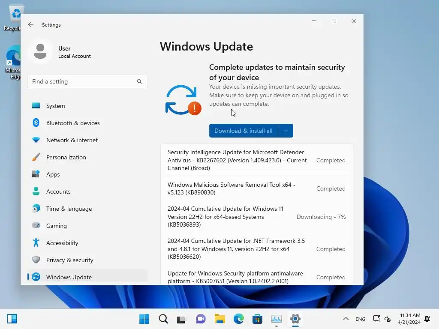Click the .NET Framework KB5036620 update entry

[x=257, y=249]
